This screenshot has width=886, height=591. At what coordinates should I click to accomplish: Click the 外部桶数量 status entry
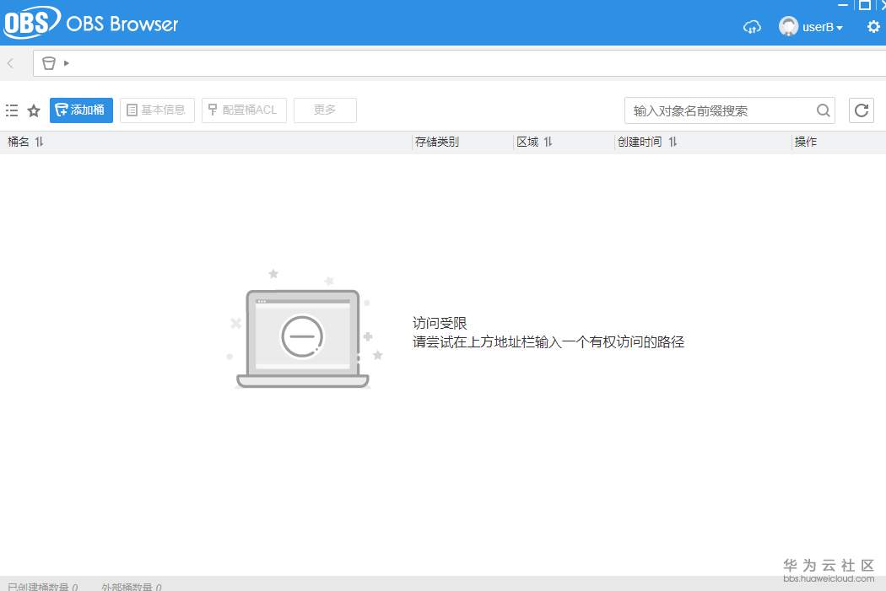tap(131, 587)
